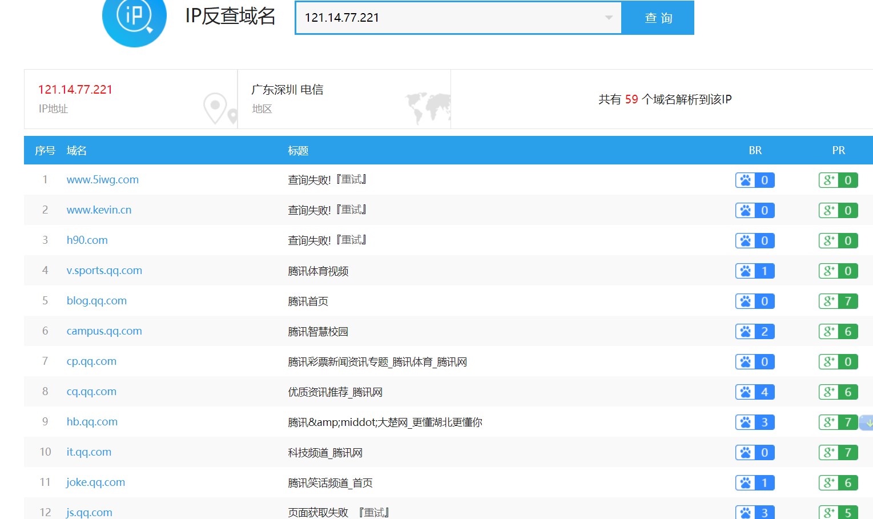Click Google PR badge for cp.qq.com
Image resolution: width=873 pixels, height=519 pixels.
pyautogui.click(x=838, y=362)
